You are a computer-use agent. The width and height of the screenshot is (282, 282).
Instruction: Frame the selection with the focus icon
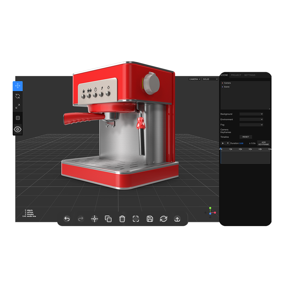click(136, 219)
